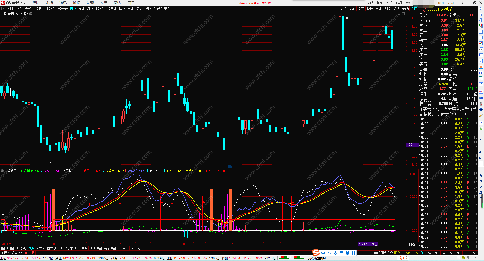
Task: Click the +自选 watchlist toggle
Action: coord(405,9)
